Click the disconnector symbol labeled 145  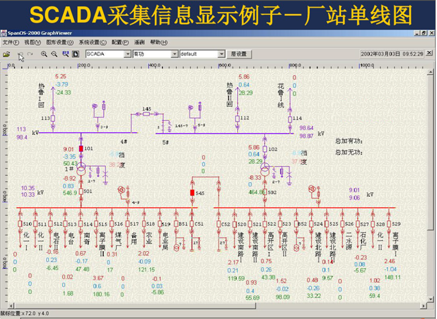coord(147,114)
